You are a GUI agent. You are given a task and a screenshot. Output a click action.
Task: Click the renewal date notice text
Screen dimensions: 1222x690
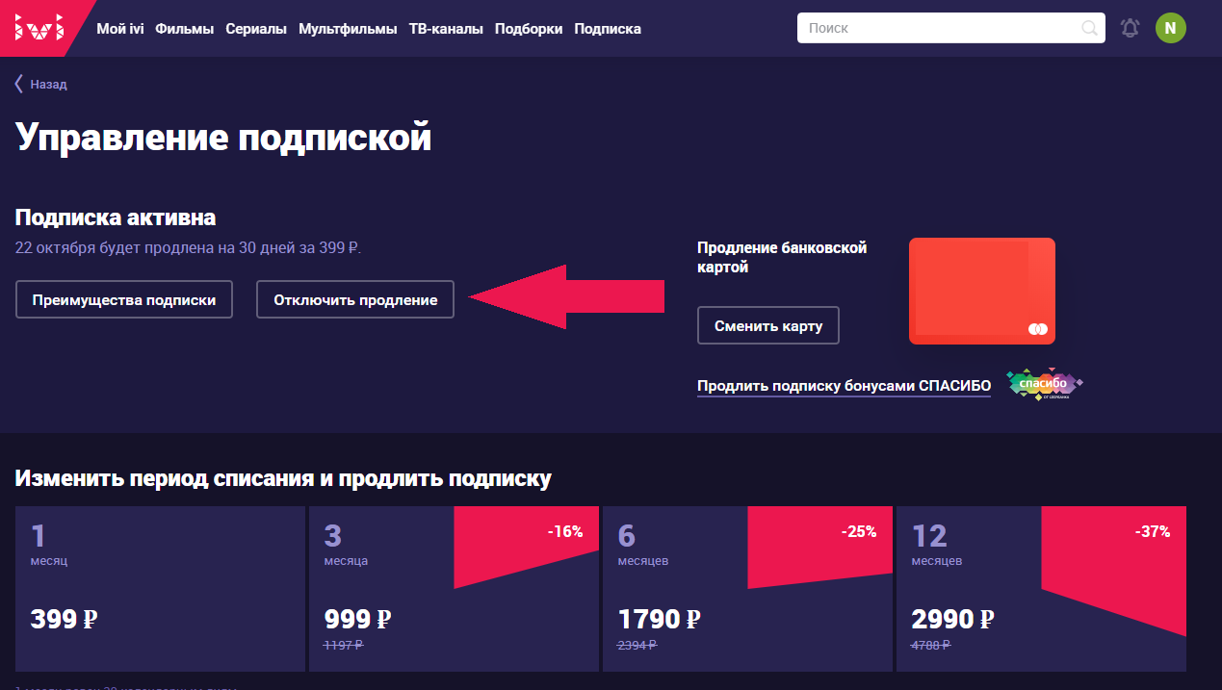tap(189, 248)
